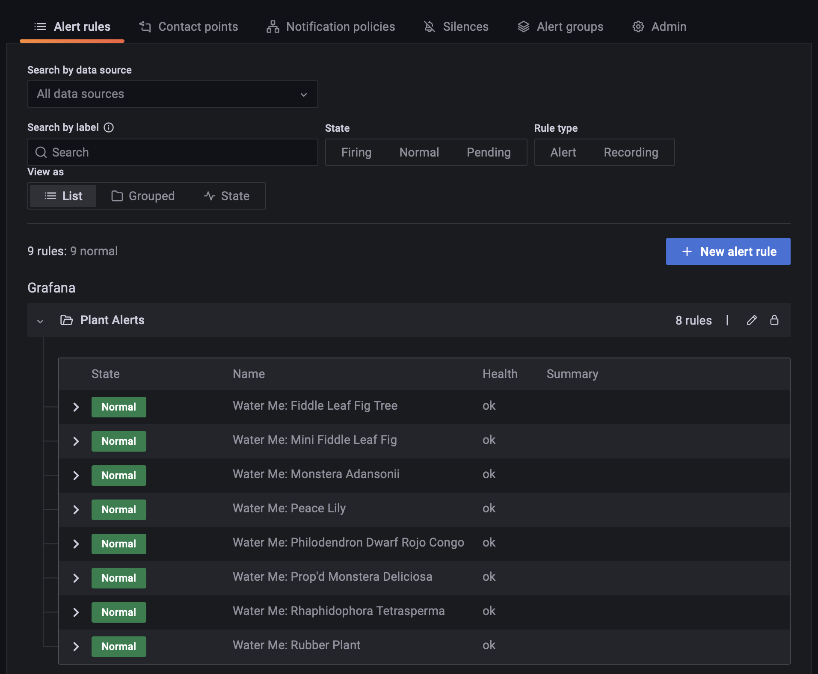818x674 pixels.
Task: Expand the Philodendron Dwarf Rojo Congo rule
Action: (76, 544)
